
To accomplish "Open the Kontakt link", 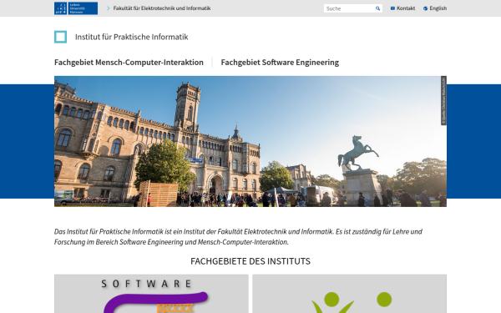I will 406,8.
